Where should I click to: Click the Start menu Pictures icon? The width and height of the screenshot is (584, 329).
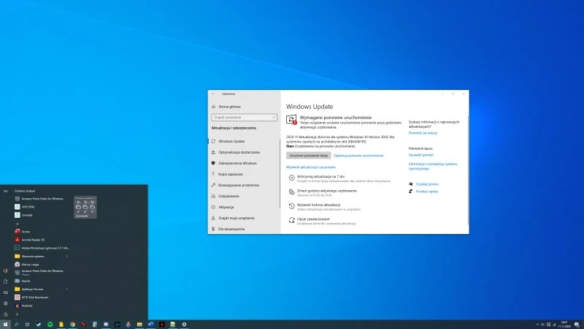click(x=6, y=292)
